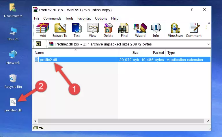
Task: Sort by Name column header
Action: click(x=76, y=53)
